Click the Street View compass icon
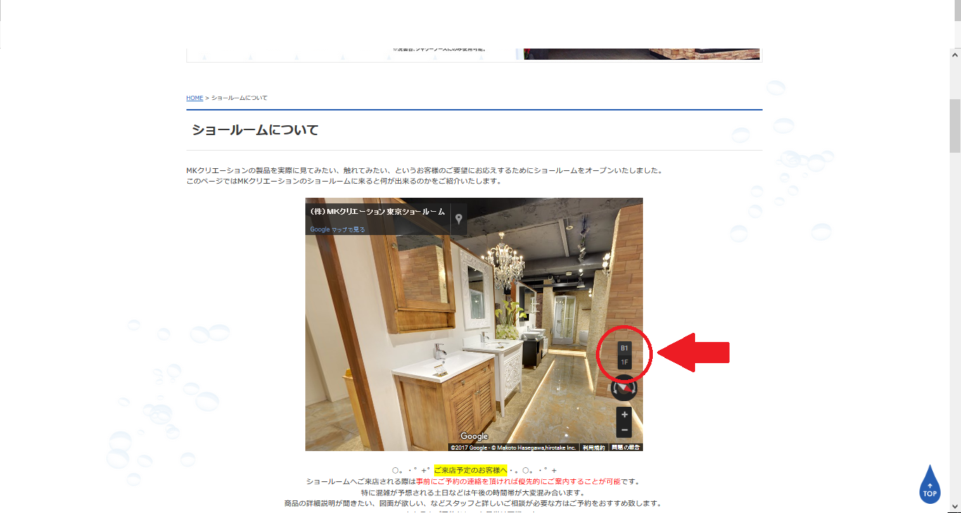The width and height of the screenshot is (961, 513). pyautogui.click(x=624, y=388)
